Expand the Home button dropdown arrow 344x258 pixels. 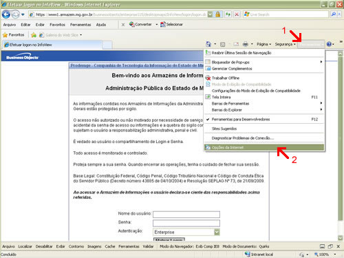[x=215, y=44]
